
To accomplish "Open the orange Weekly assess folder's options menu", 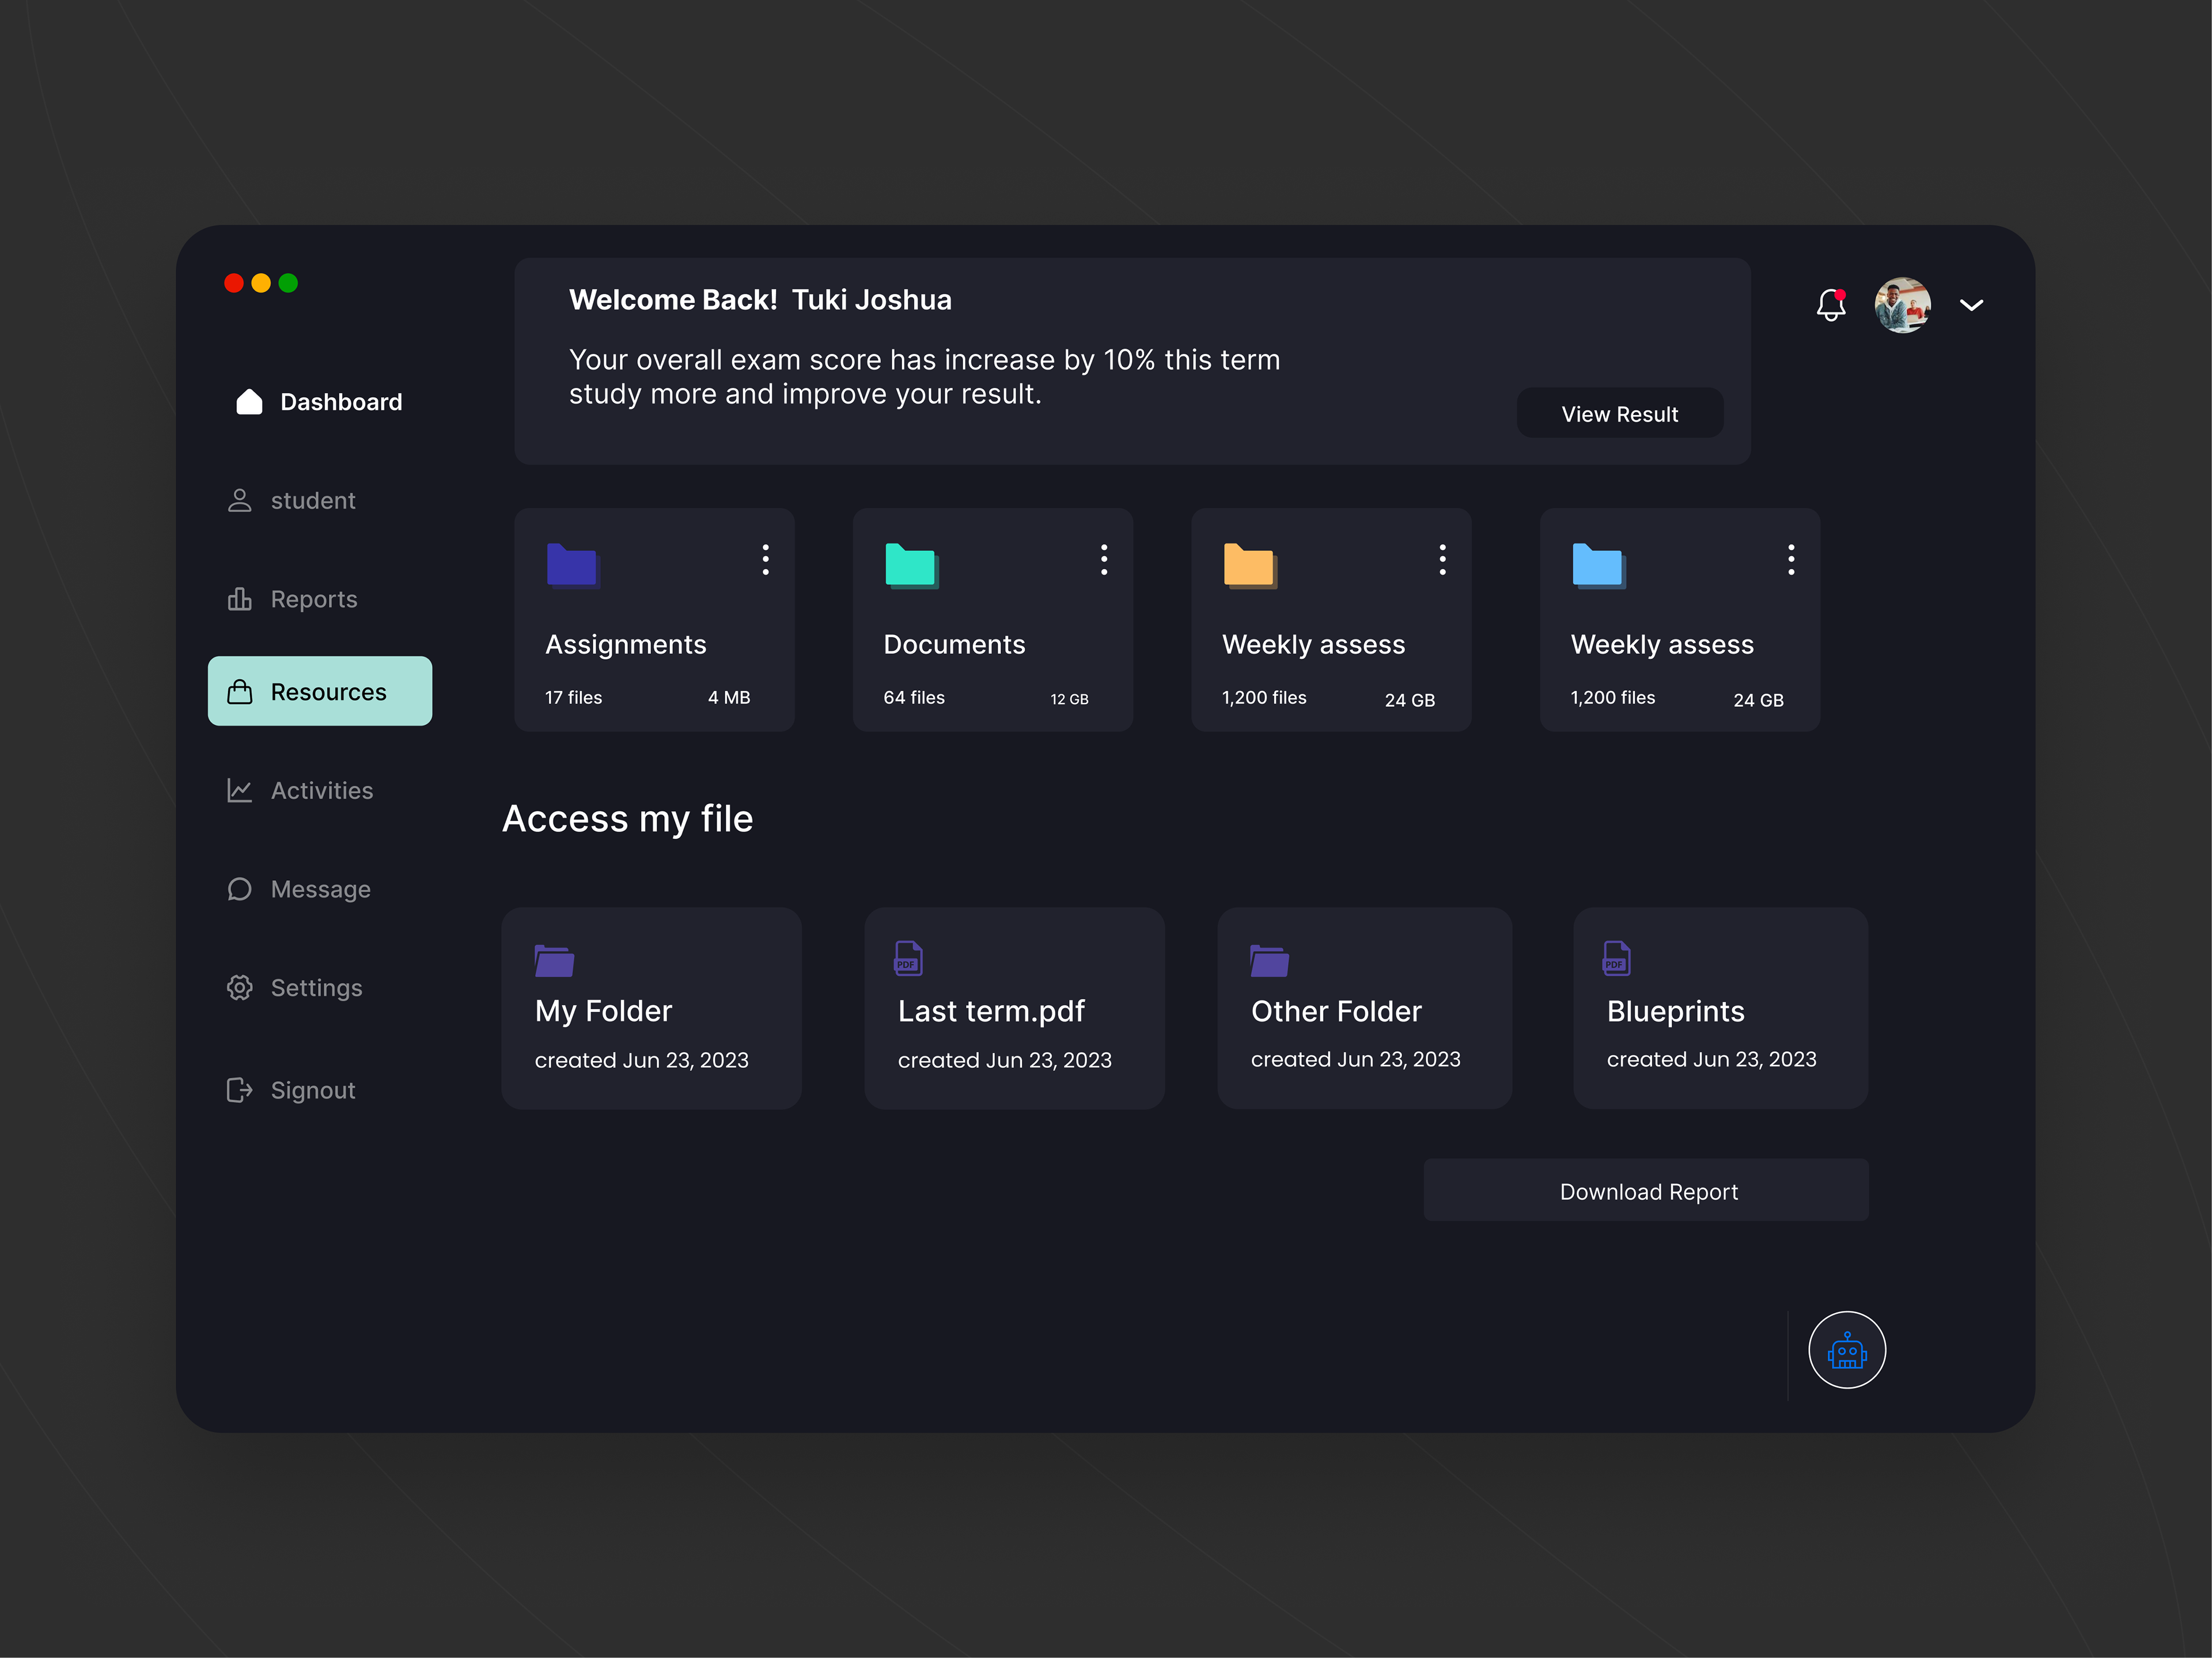I will pos(1442,560).
